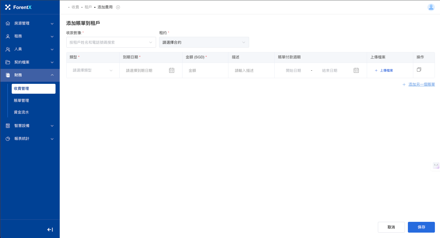Open billing period calendar icon
The height and width of the screenshot is (238, 440).
[356, 70]
